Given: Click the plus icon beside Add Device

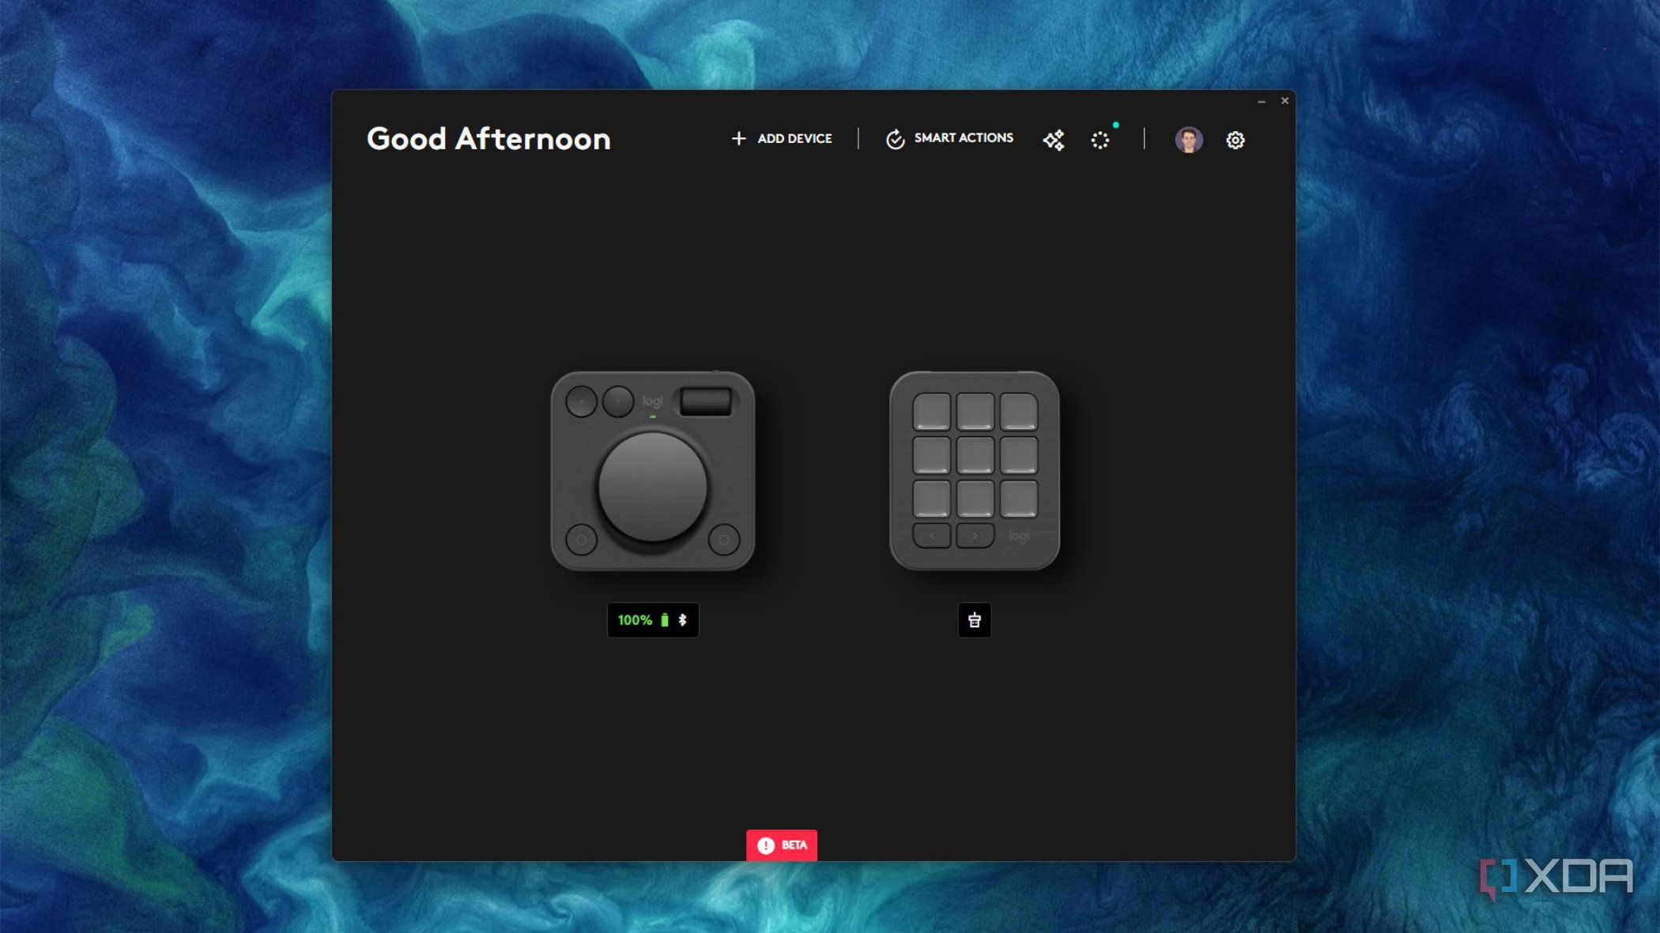Looking at the screenshot, I should (738, 138).
